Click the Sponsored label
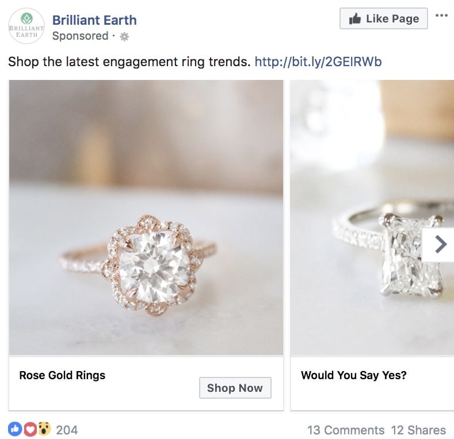The image size is (454, 439). [80, 36]
